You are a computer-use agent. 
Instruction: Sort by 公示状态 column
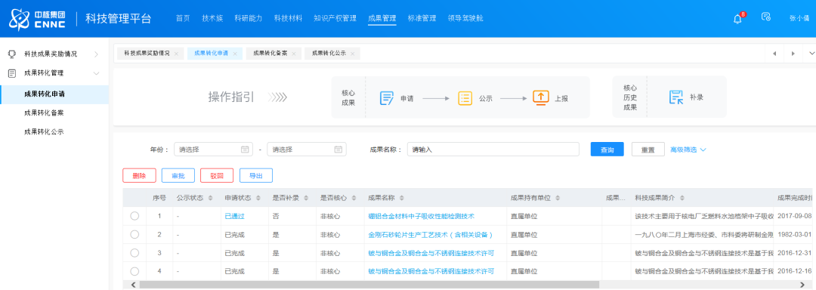coord(211,198)
